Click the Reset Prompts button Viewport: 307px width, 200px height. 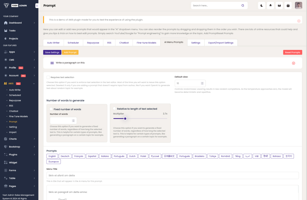tap(292, 52)
